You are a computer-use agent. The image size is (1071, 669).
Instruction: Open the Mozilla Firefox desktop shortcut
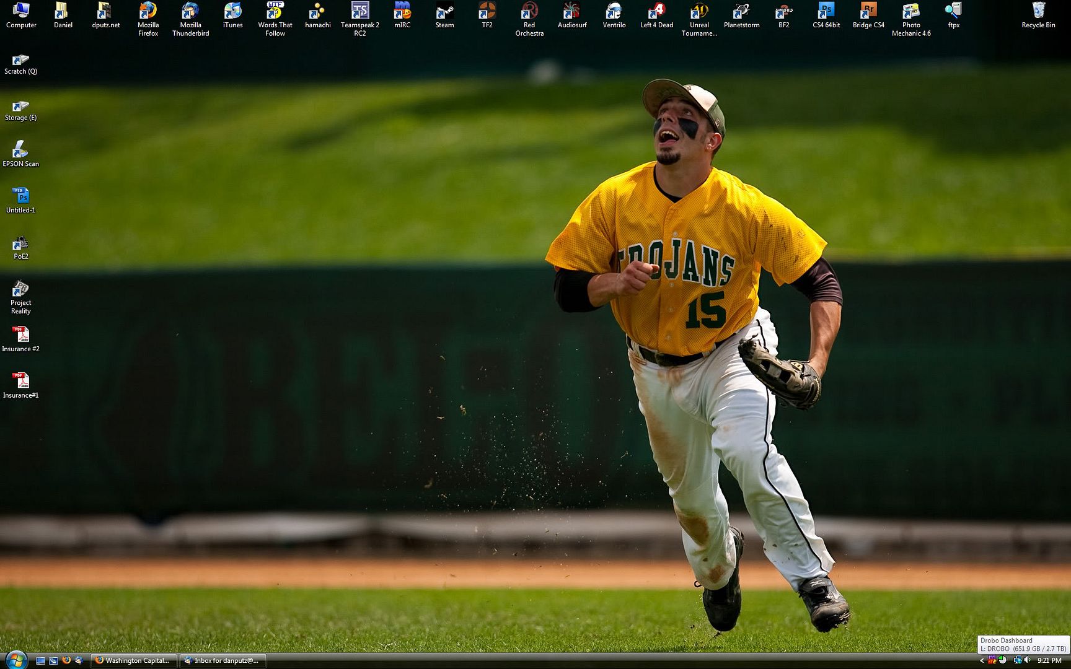pyautogui.click(x=148, y=11)
